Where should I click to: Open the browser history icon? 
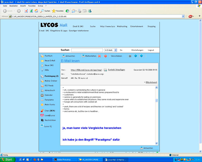[x=67, y=11]
